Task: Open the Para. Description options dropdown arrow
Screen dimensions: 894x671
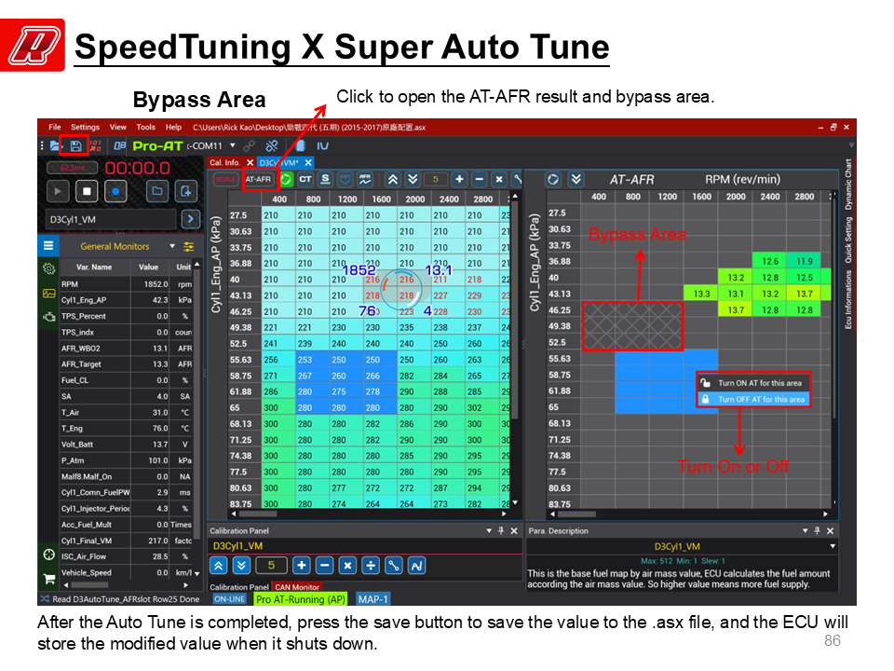Action: coord(805,530)
